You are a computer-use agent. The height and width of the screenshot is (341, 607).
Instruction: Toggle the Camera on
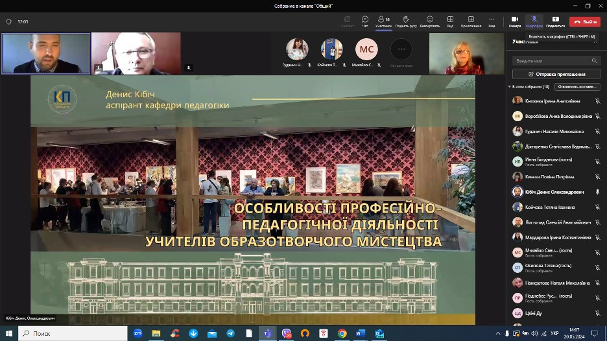515,21
